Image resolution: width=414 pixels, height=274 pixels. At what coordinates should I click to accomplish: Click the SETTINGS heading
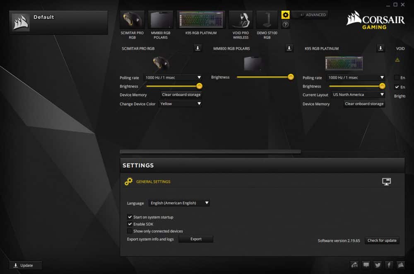pos(138,165)
